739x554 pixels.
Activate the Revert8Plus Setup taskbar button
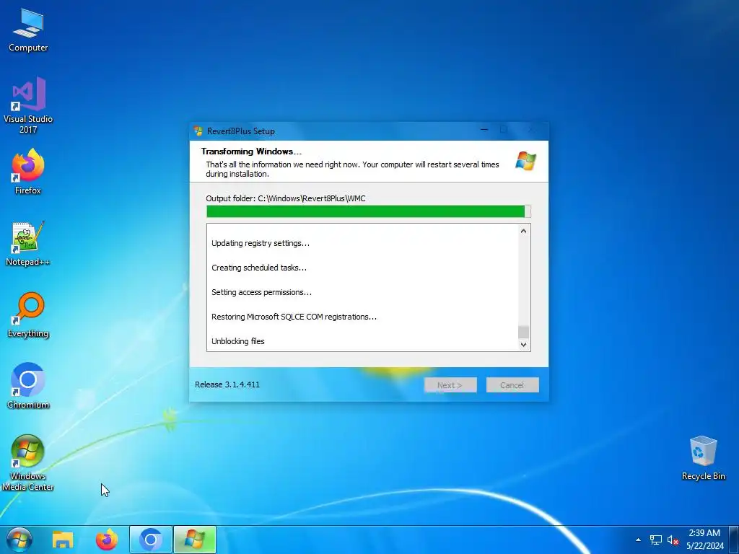(195, 540)
